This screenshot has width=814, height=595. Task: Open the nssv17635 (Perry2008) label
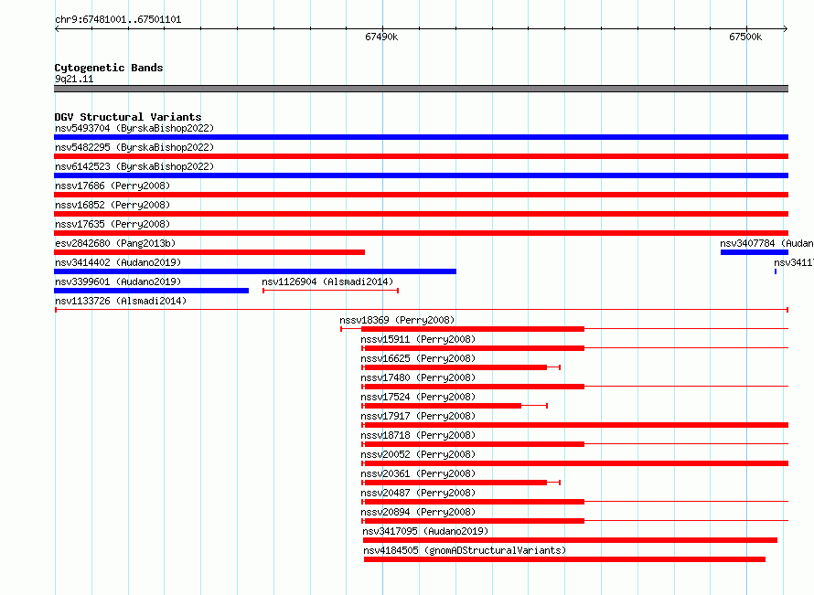click(112, 224)
